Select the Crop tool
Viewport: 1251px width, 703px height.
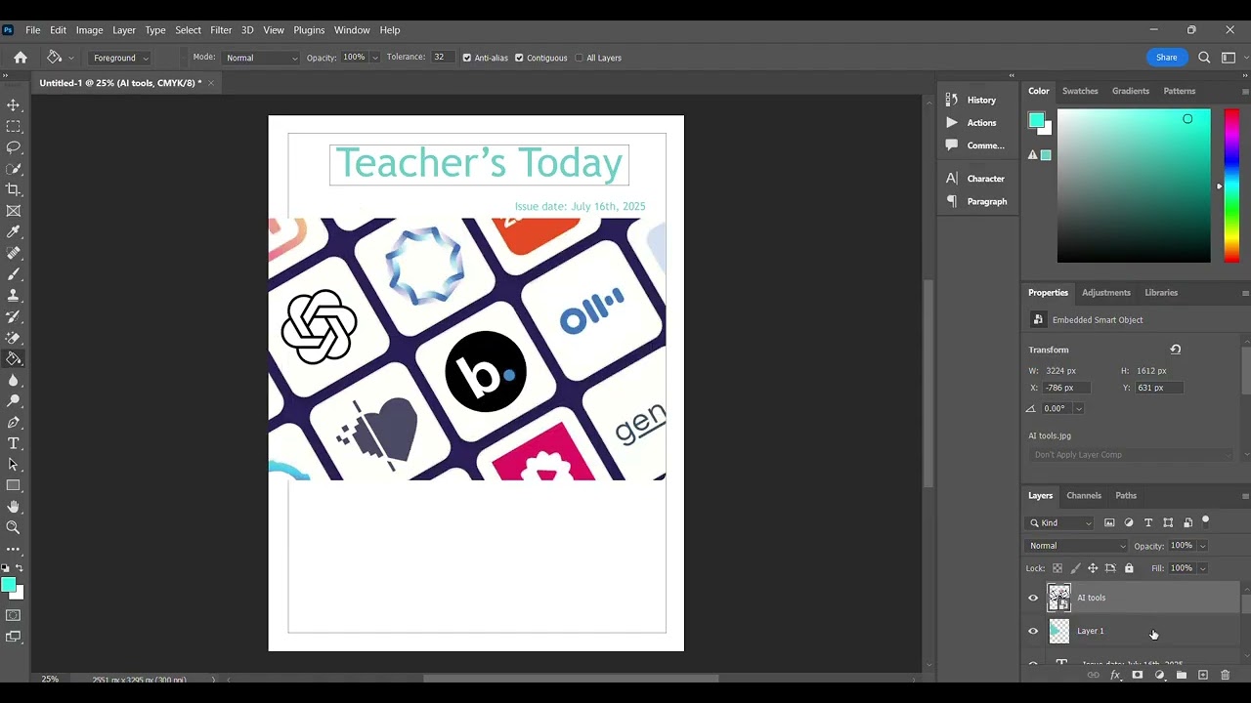pos(14,189)
